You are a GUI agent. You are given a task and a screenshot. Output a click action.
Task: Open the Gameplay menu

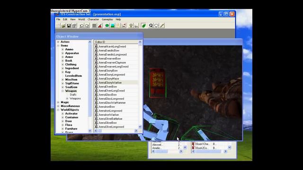[107, 19]
